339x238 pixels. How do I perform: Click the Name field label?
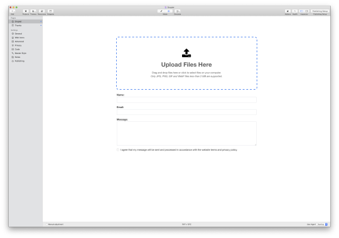click(x=121, y=95)
